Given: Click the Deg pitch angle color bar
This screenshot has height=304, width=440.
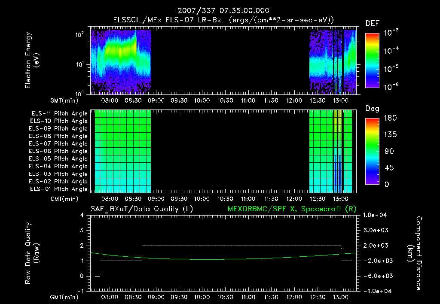Looking at the screenshot, I should 372,151.
